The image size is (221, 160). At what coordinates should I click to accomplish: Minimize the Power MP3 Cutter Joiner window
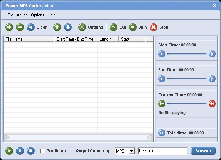pos(207,6)
